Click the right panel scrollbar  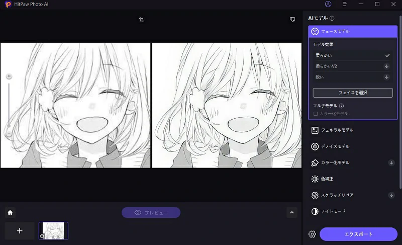400,103
